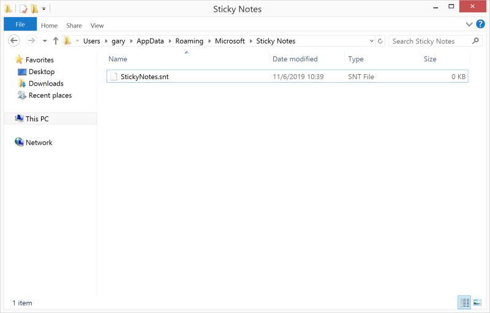Click the title bar folder system icon
This screenshot has width=490, height=313.
8,9
